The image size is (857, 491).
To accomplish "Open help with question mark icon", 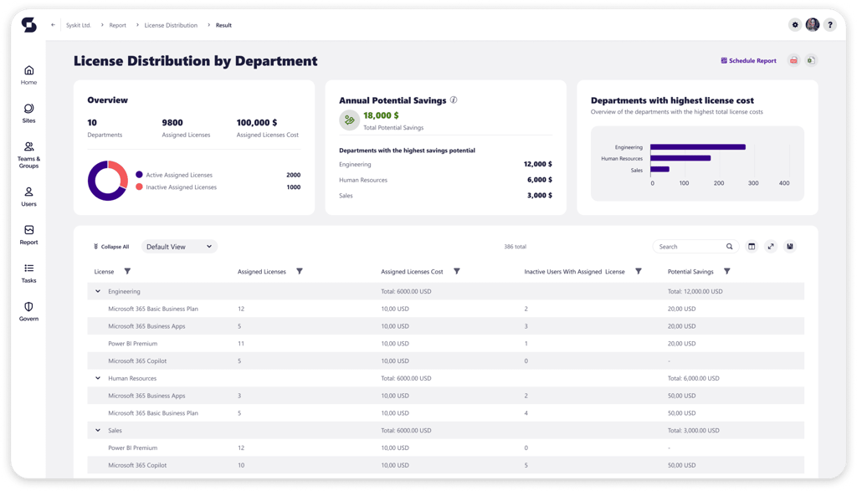I will pos(829,24).
